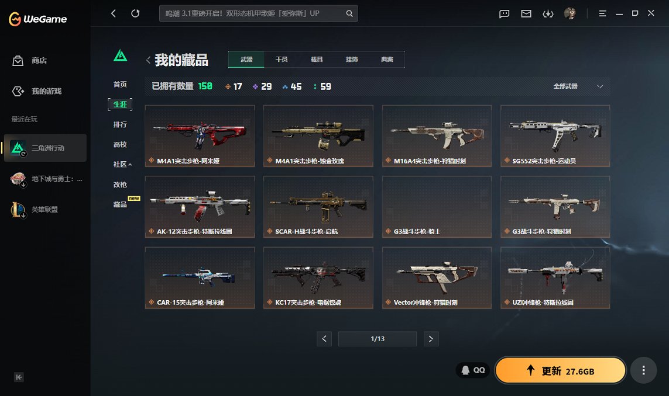
Task: Switch to the 挂饰 tab
Action: click(x=352, y=60)
